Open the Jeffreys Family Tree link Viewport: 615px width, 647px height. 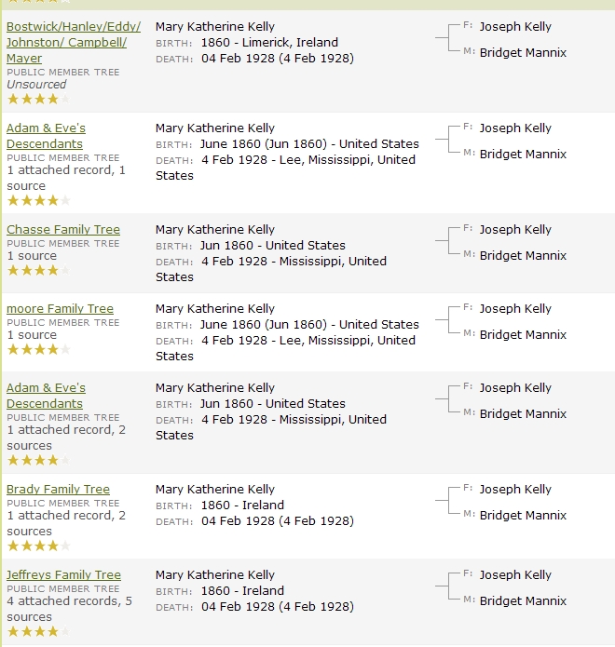pyautogui.click(x=63, y=575)
